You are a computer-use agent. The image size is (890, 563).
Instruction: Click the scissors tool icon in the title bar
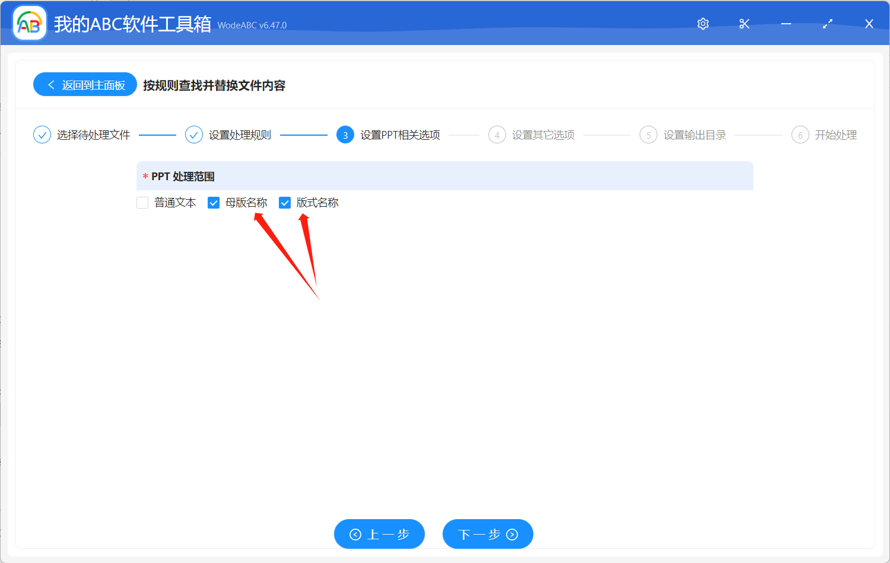pyautogui.click(x=744, y=24)
